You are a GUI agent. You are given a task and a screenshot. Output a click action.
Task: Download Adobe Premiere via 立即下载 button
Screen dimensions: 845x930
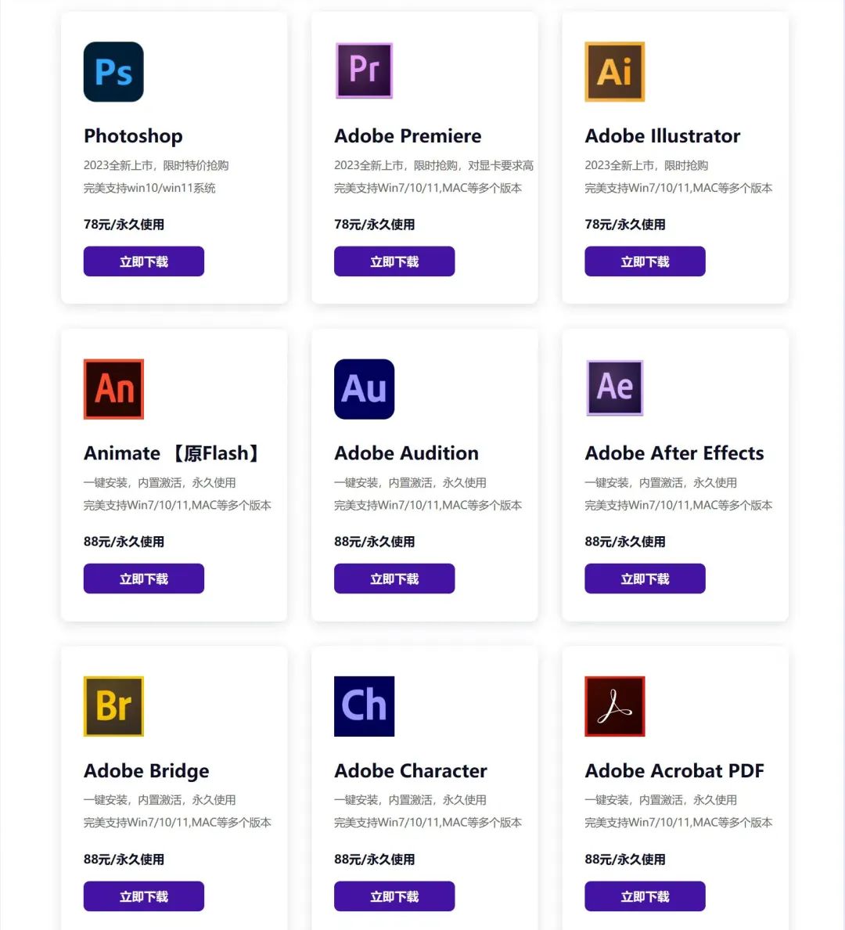click(394, 261)
